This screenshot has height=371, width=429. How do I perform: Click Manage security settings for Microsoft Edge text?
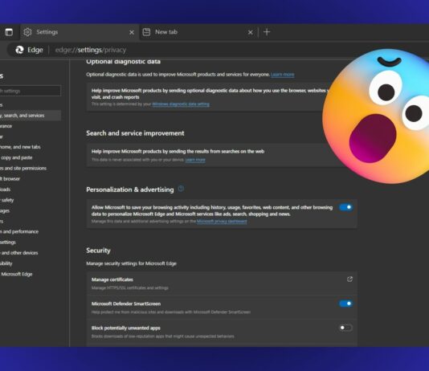pos(131,263)
